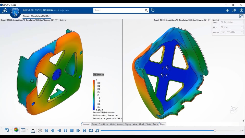Open the player settings gear

pos(40,131)
